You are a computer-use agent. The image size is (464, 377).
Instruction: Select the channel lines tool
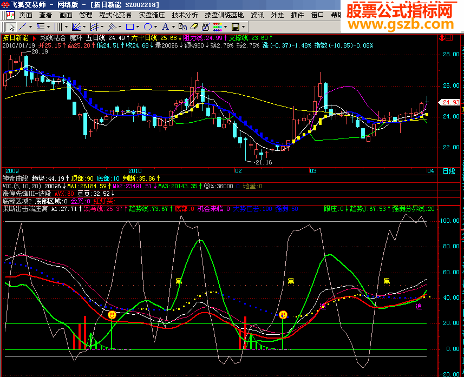(94, 27)
